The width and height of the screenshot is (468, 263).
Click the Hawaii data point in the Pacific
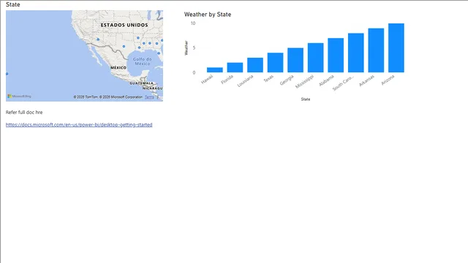click(7, 74)
